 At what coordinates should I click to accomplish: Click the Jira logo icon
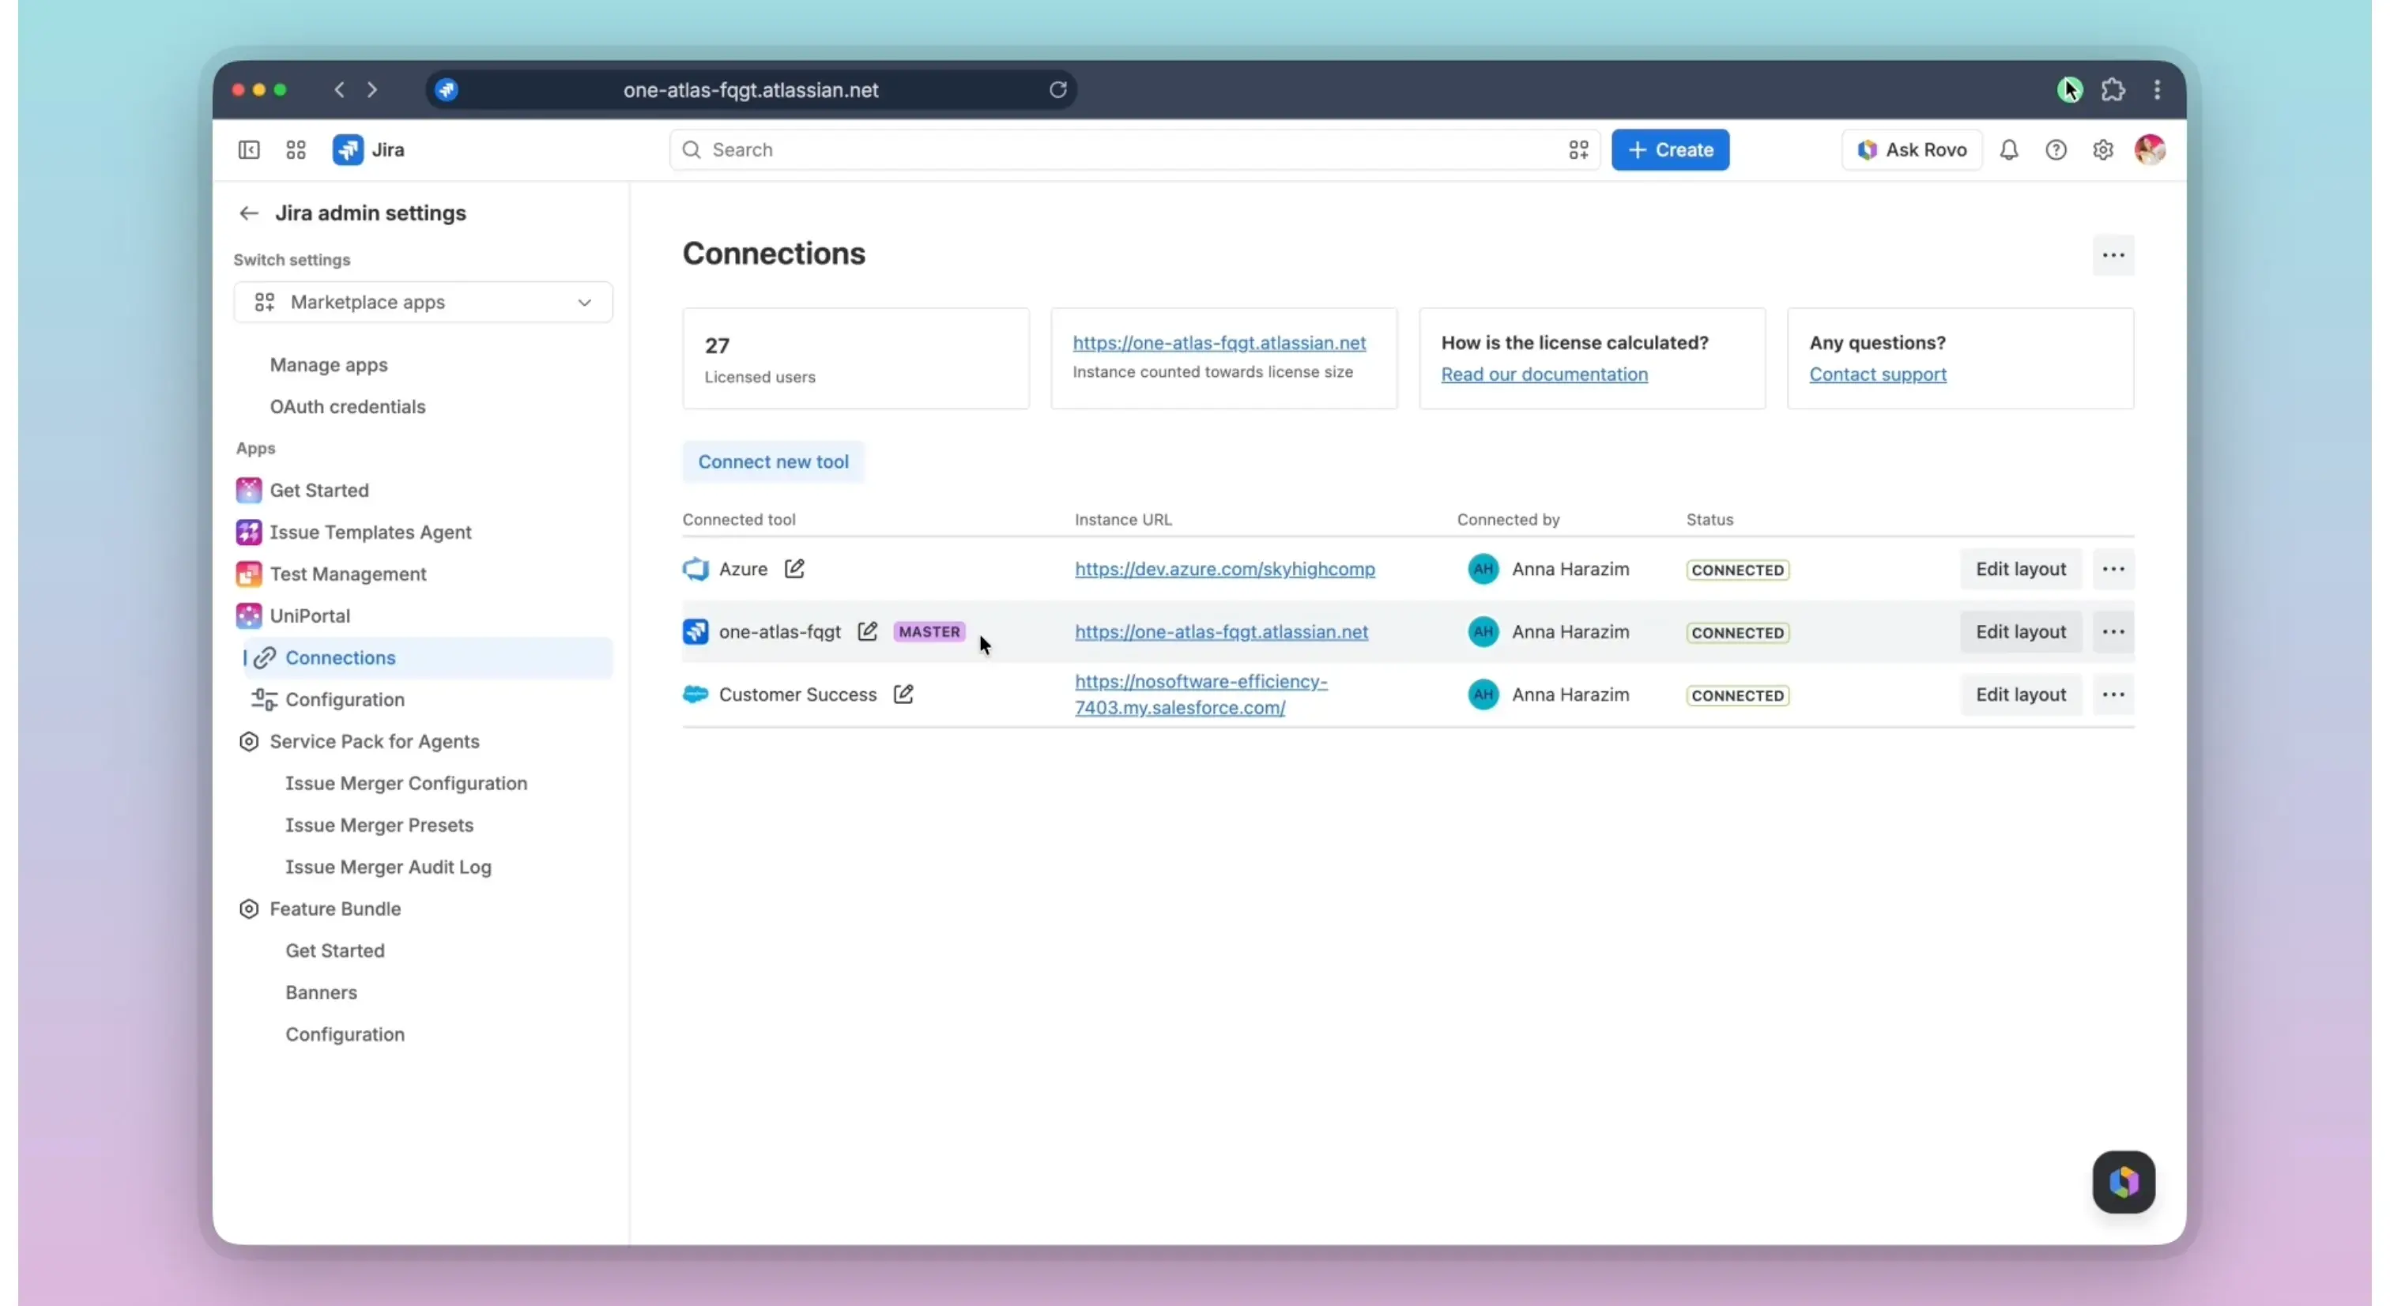click(x=348, y=149)
